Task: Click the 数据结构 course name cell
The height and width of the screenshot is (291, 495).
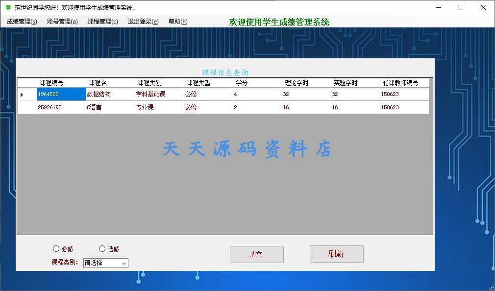Action: point(110,95)
